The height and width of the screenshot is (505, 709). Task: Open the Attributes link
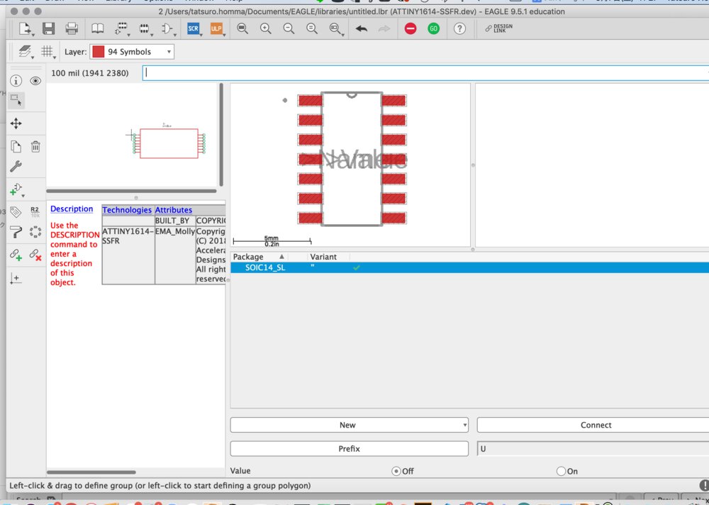pyautogui.click(x=174, y=210)
